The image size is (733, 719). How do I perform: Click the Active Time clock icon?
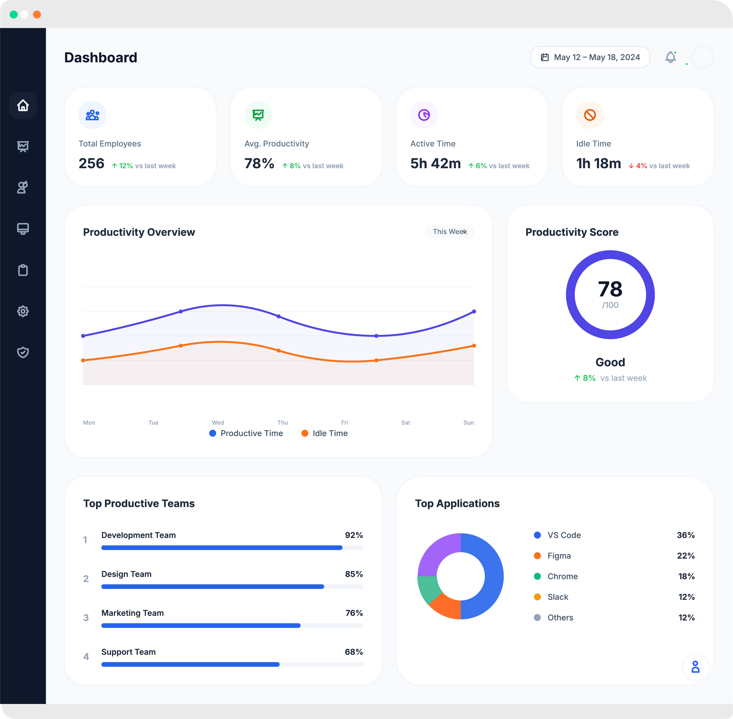click(x=424, y=115)
